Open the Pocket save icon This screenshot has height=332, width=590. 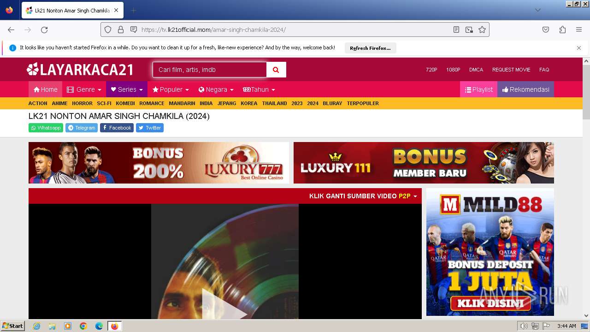coord(546,30)
